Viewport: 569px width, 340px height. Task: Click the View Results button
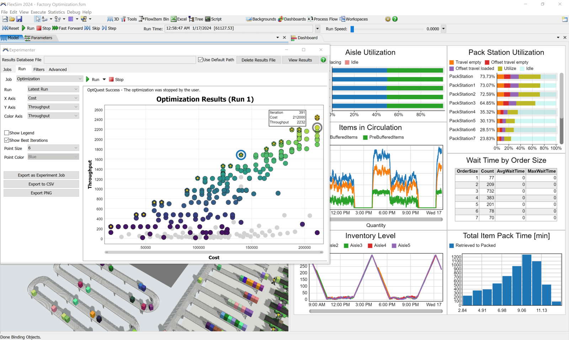[300, 60]
